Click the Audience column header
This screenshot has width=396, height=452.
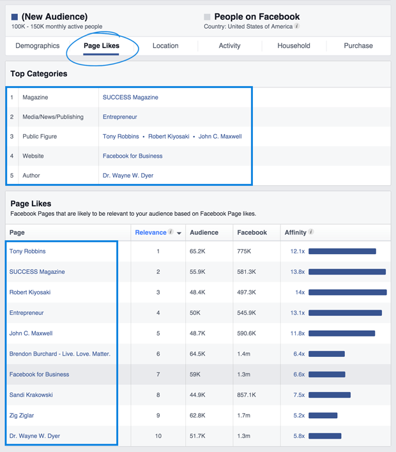point(204,232)
